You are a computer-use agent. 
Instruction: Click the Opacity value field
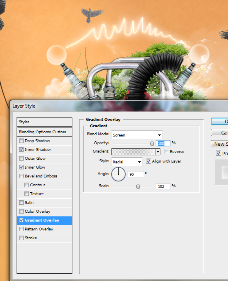163,143
